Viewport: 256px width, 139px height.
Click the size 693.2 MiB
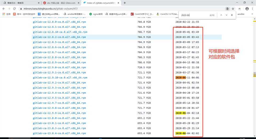144,118
